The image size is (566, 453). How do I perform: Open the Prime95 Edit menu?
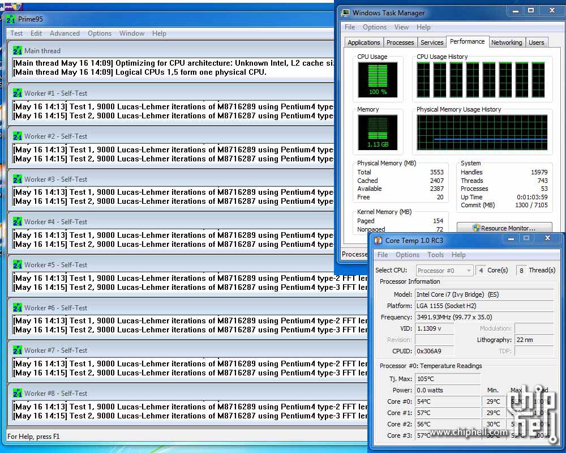(36, 33)
